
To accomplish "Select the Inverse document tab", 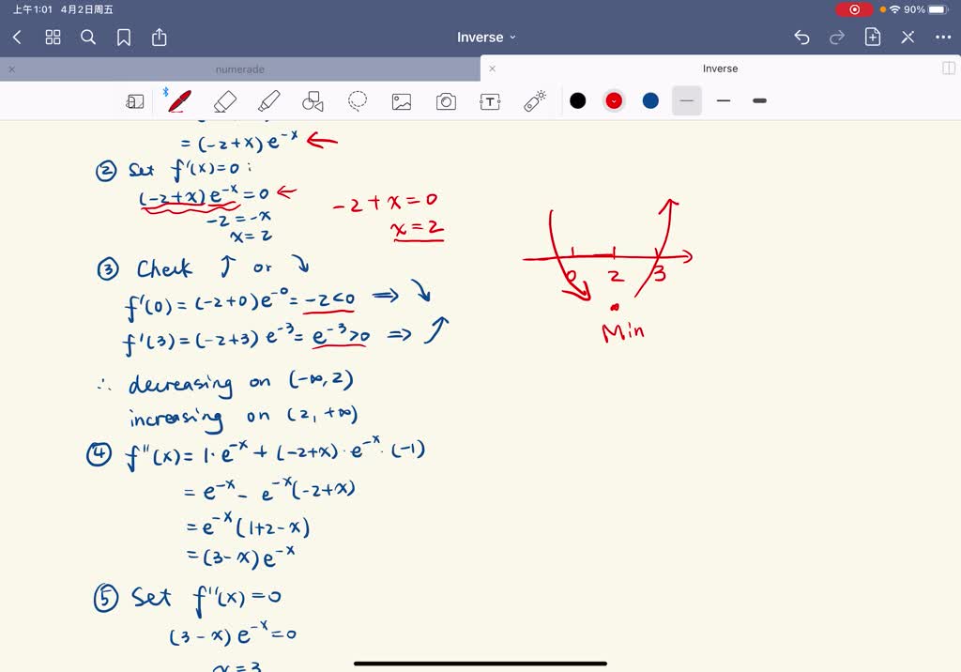I will coord(720,69).
